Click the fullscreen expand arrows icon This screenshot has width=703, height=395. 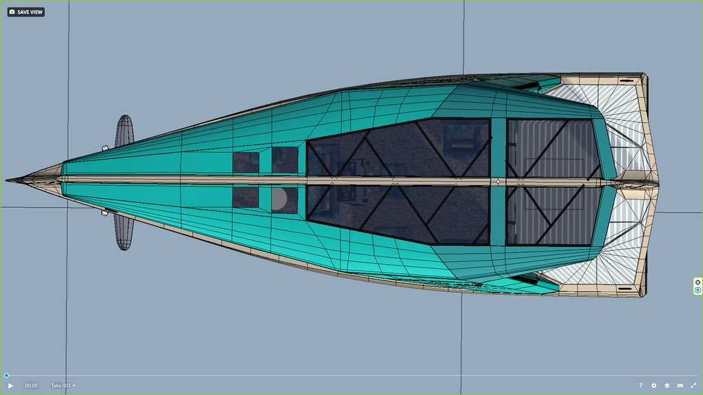click(692, 385)
